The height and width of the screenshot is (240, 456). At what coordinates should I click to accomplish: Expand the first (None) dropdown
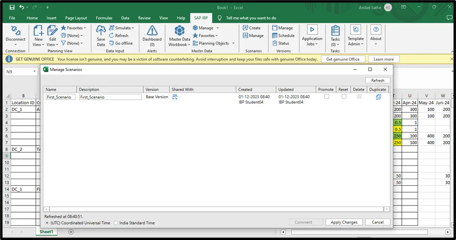point(82,36)
